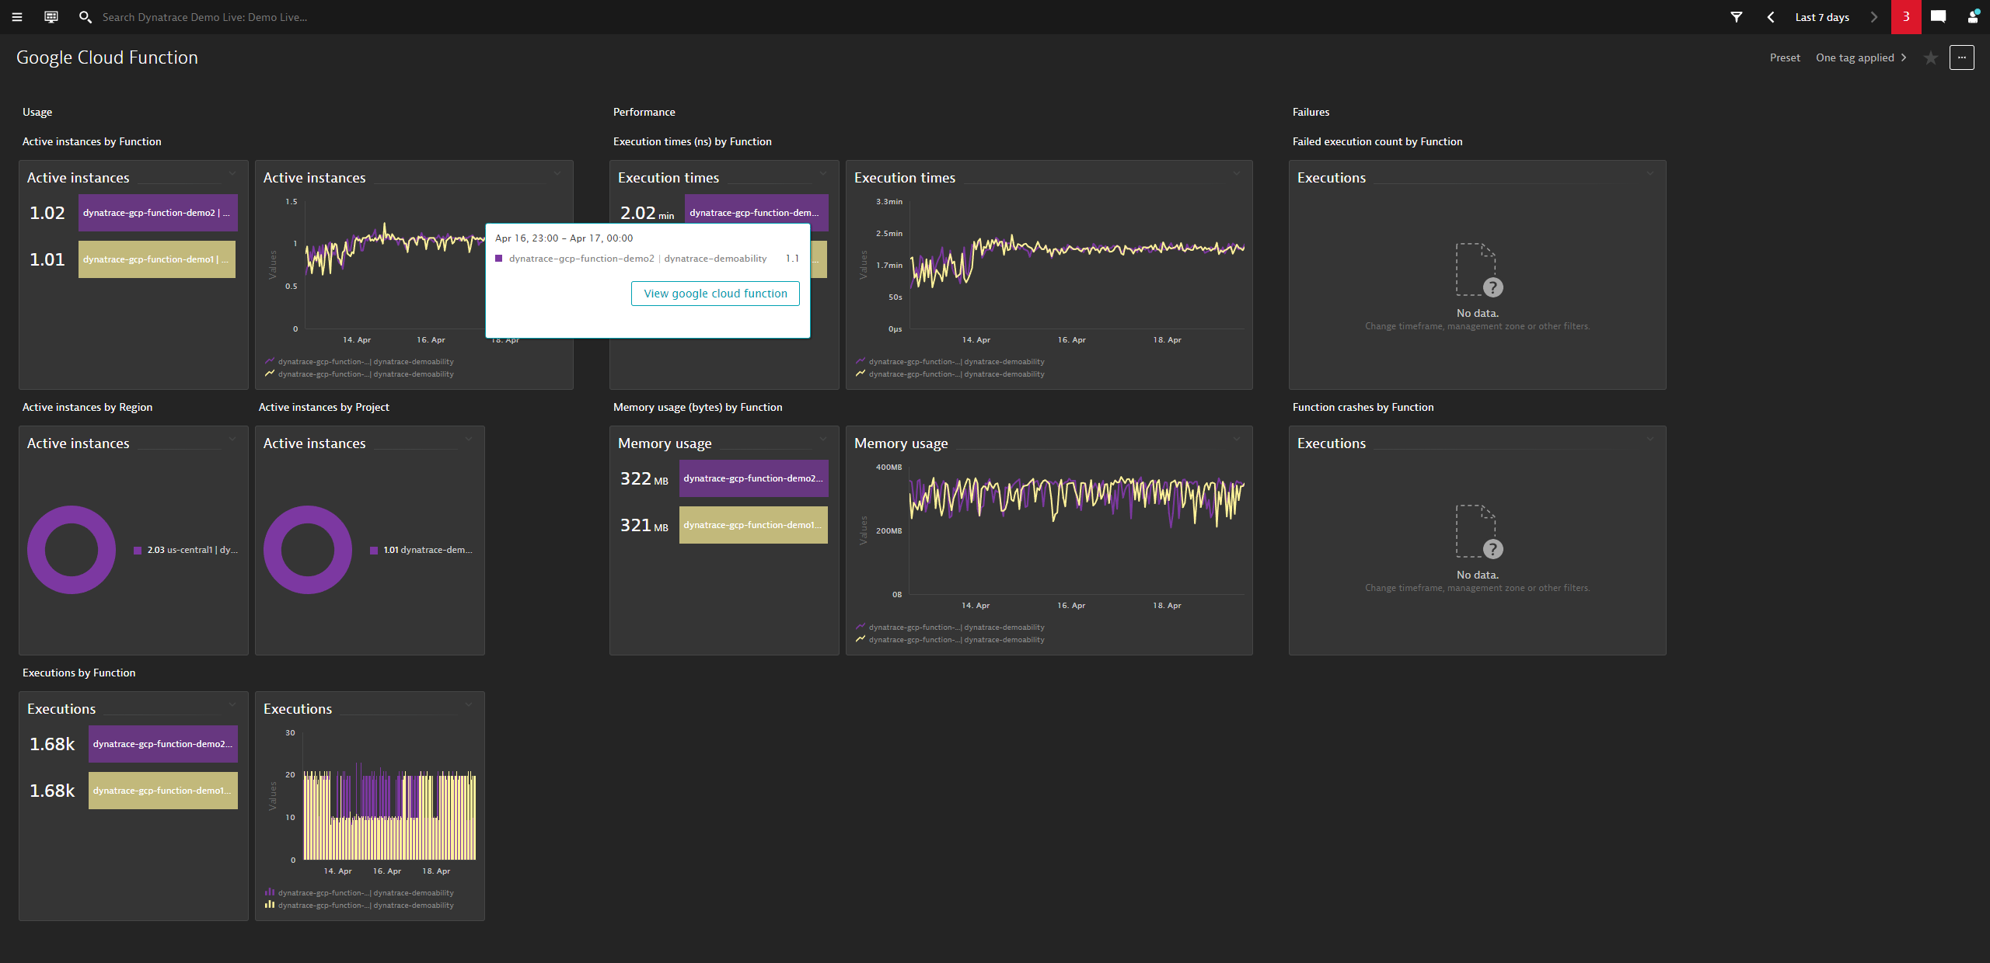This screenshot has height=963, width=1990.
Task: Open the One tag applied filter chevron
Action: point(1904,57)
